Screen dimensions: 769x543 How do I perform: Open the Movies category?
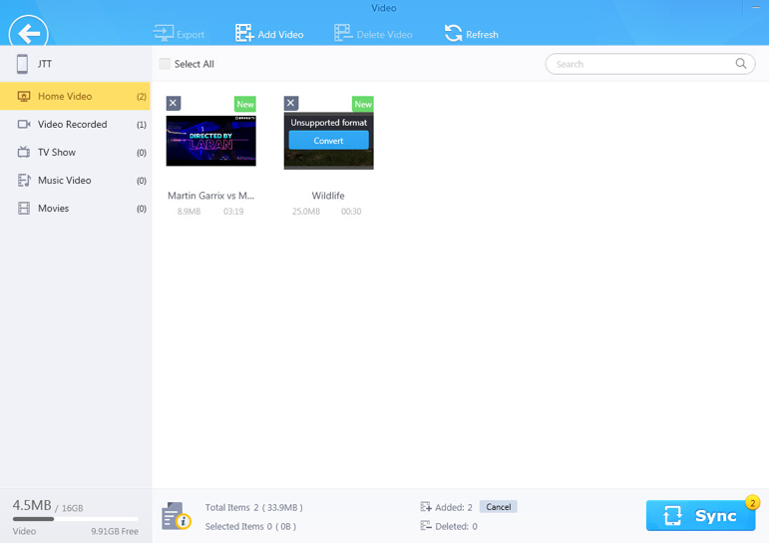point(76,209)
